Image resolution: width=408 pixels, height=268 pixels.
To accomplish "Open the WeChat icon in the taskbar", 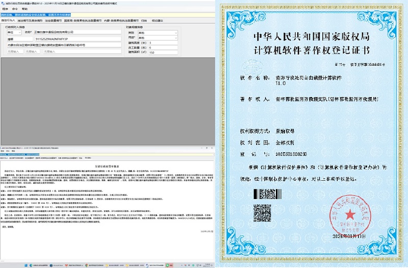I will [168, 265].
